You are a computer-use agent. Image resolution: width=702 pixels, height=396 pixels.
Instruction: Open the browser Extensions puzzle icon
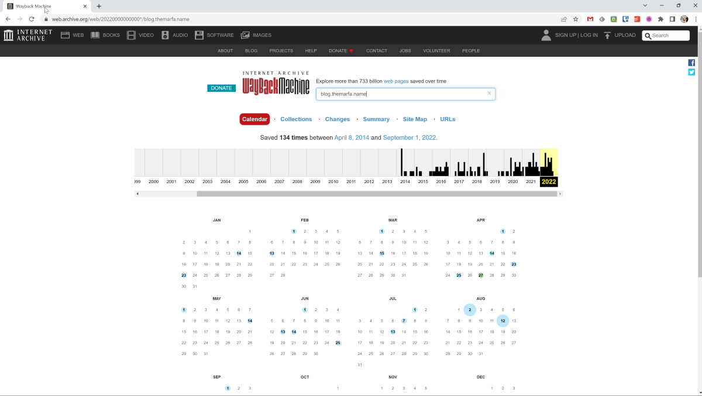661,19
